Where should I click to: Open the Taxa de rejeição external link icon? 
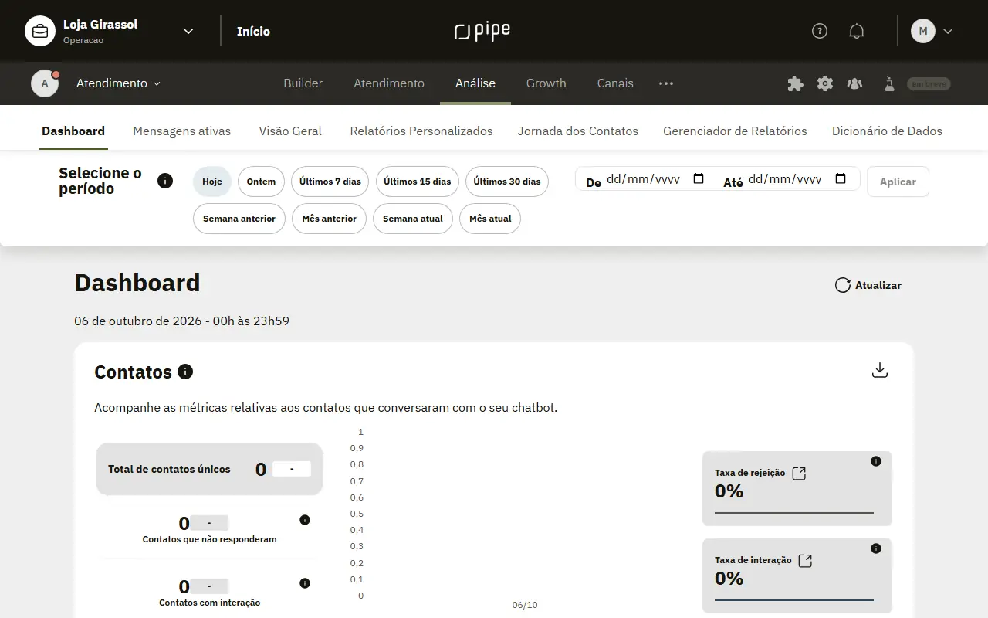(x=800, y=474)
